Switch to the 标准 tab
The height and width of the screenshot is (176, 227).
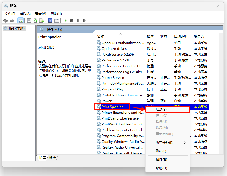point(52,158)
